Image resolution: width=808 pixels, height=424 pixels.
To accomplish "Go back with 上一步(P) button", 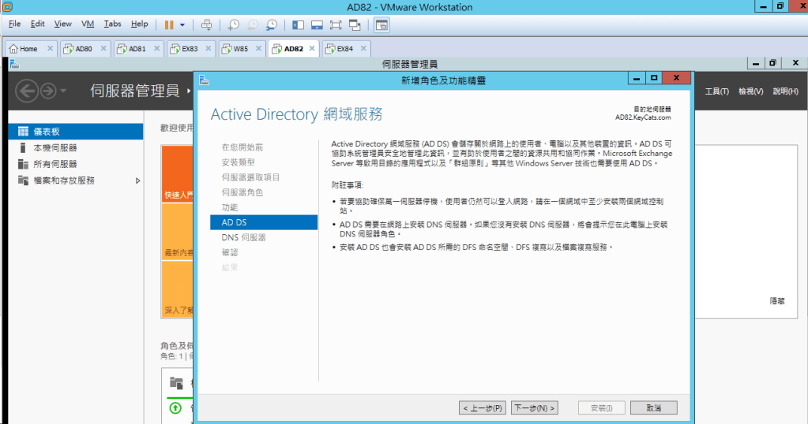I will click(x=483, y=408).
